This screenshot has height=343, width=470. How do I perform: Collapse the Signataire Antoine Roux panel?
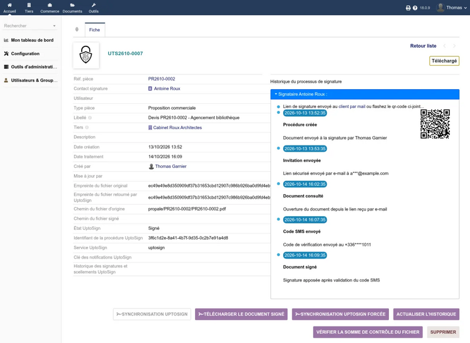point(365,94)
